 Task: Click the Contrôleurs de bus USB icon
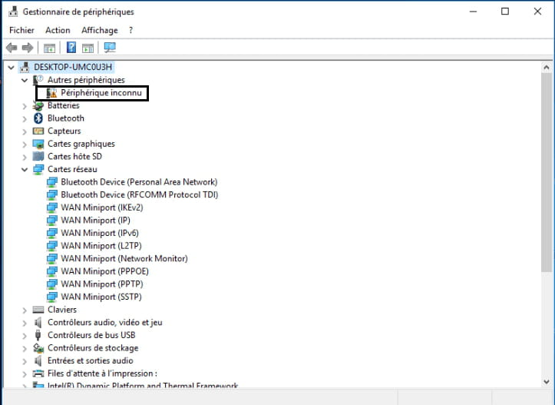38,335
